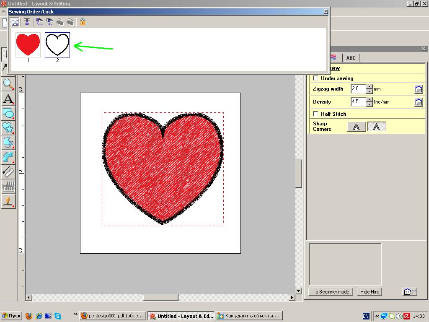Screen dimensions: 429x322
Task: Pick the Measure ruler tool
Action: (8, 171)
